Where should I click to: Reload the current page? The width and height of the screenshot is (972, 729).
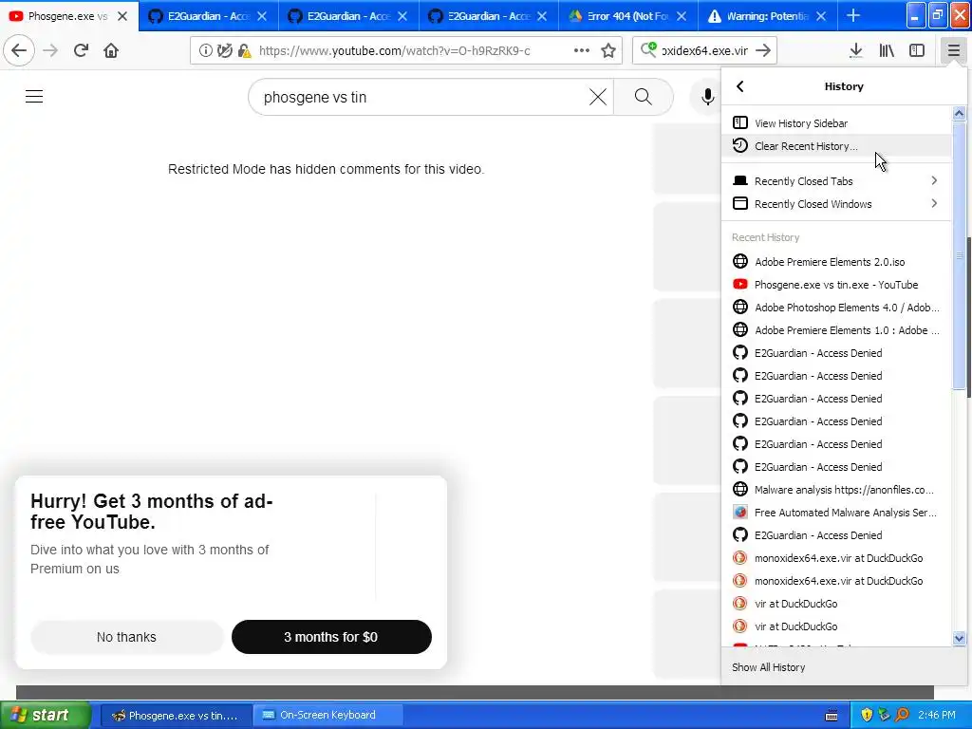pyautogui.click(x=81, y=51)
